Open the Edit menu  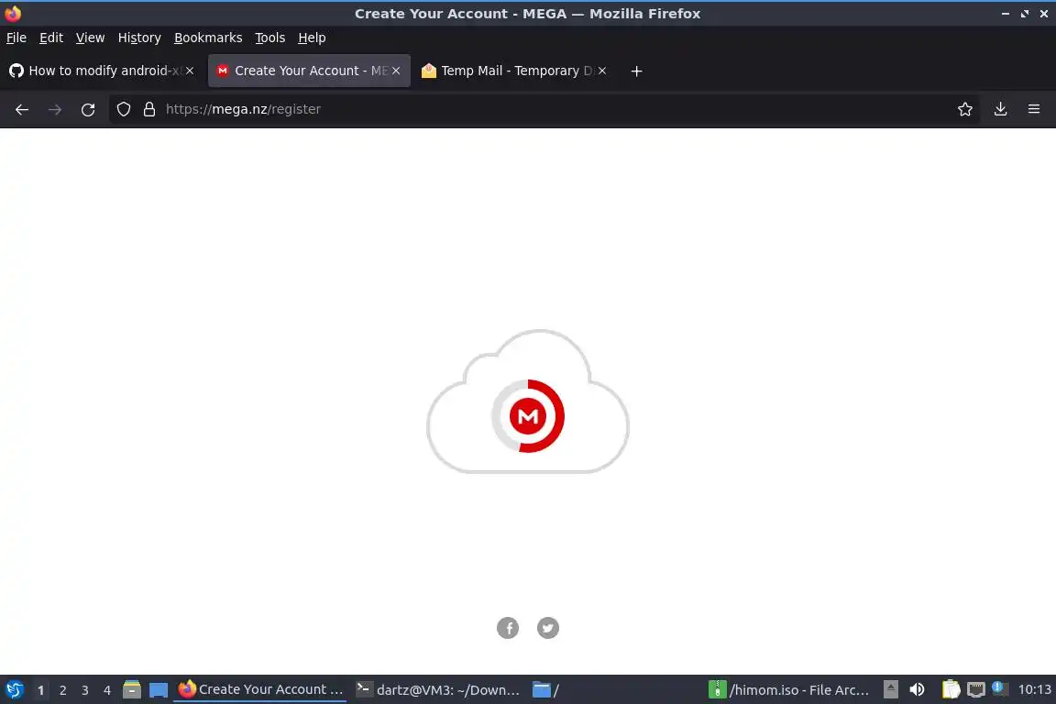click(x=51, y=38)
